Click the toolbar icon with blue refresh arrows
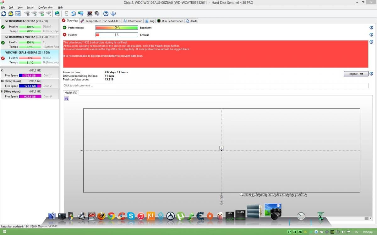This screenshot has width=377, height=235. pos(74,14)
